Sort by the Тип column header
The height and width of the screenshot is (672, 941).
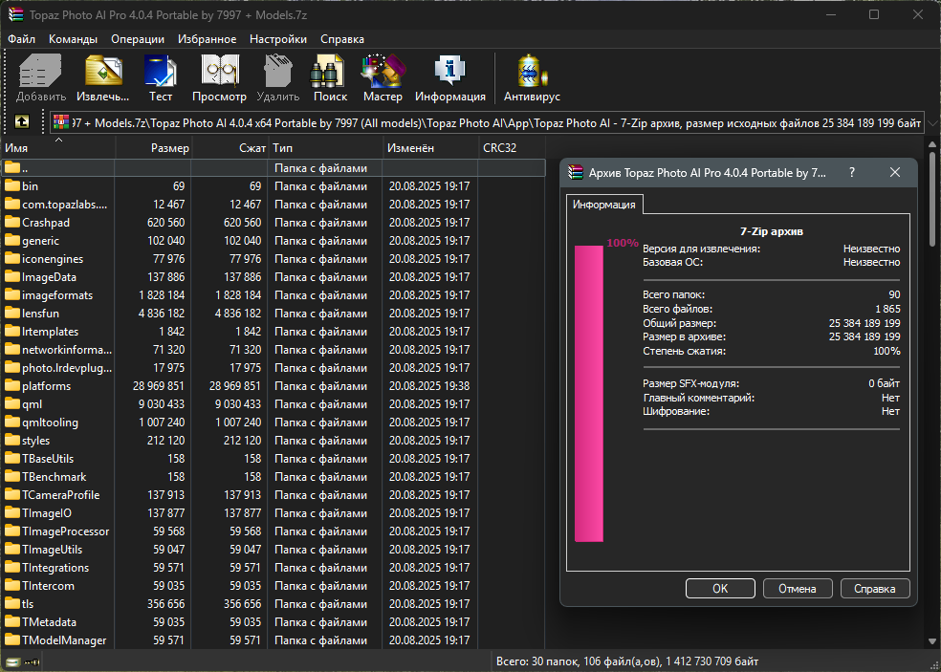[325, 147]
